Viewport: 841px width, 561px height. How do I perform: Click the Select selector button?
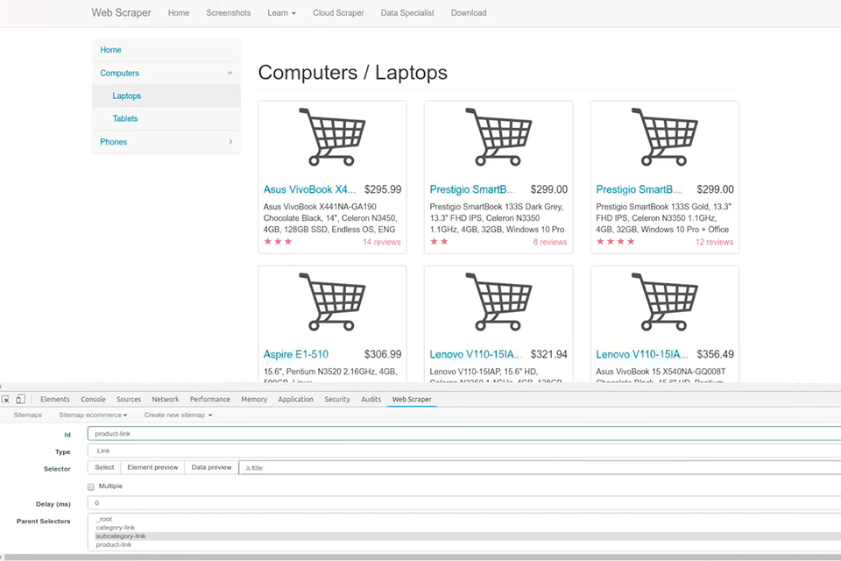[104, 467]
